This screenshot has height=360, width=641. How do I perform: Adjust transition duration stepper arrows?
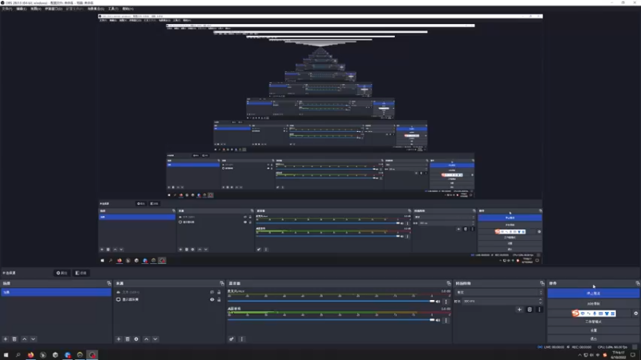coord(541,302)
